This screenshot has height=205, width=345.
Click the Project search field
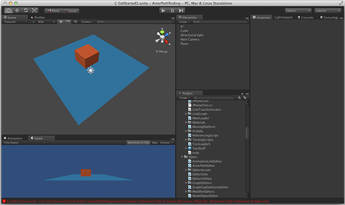point(214,98)
